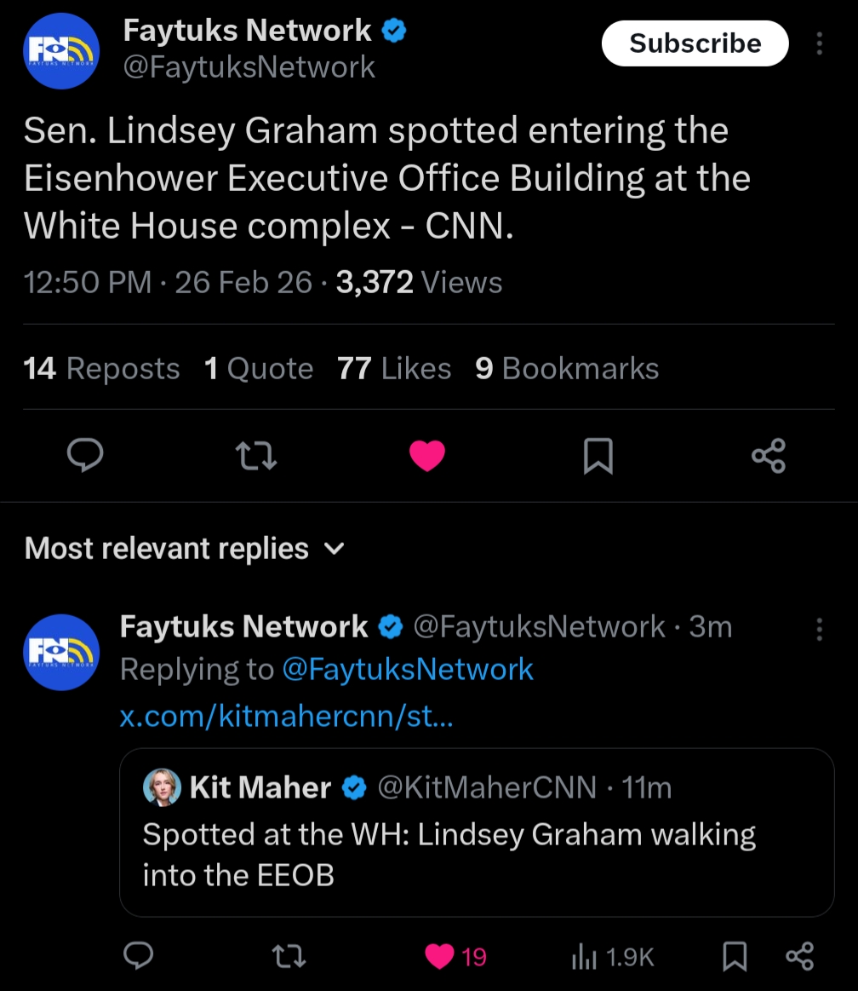858x991 pixels.
Task: Open more options for main post
Action: [x=819, y=43]
